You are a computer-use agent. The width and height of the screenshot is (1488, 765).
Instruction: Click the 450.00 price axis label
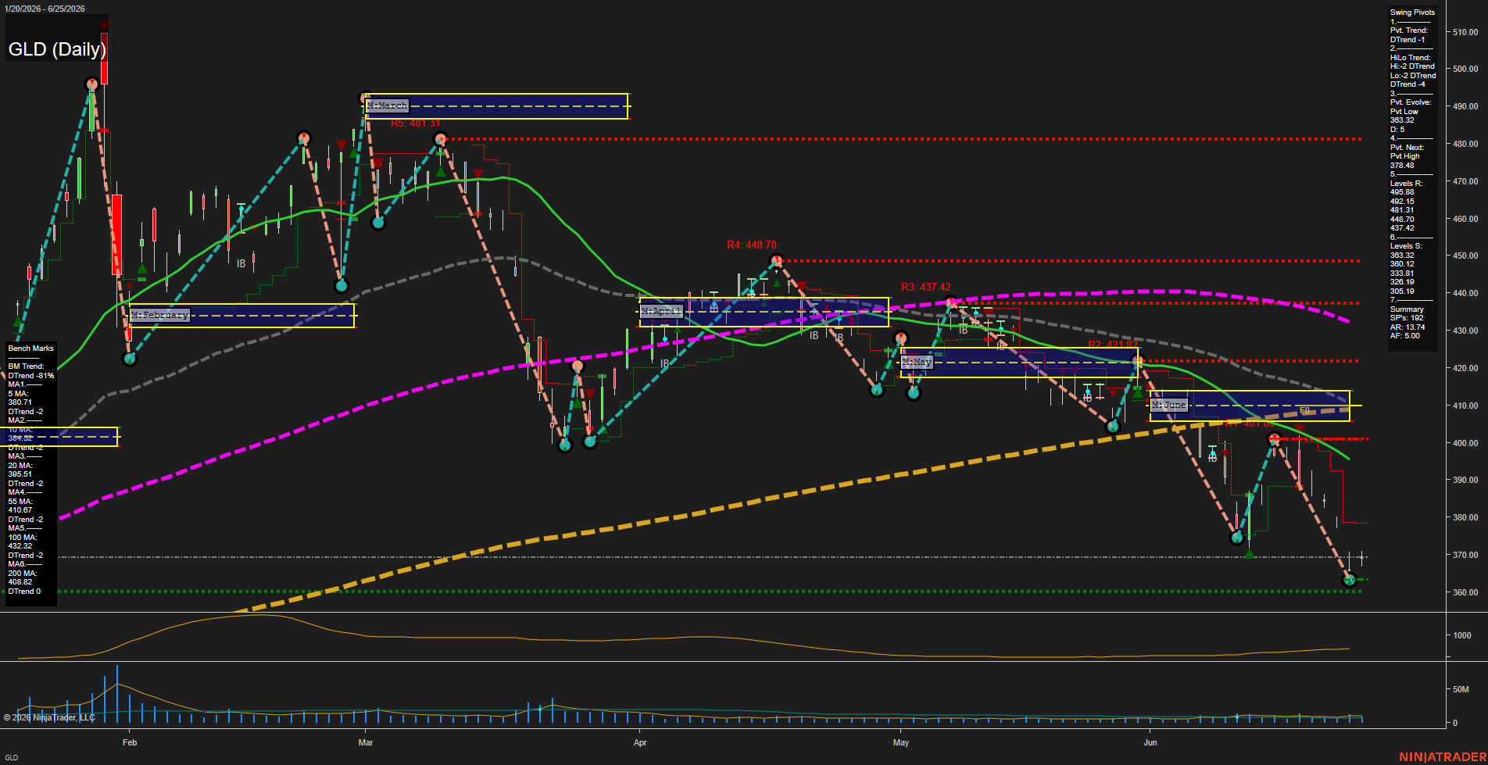[x=1465, y=256]
